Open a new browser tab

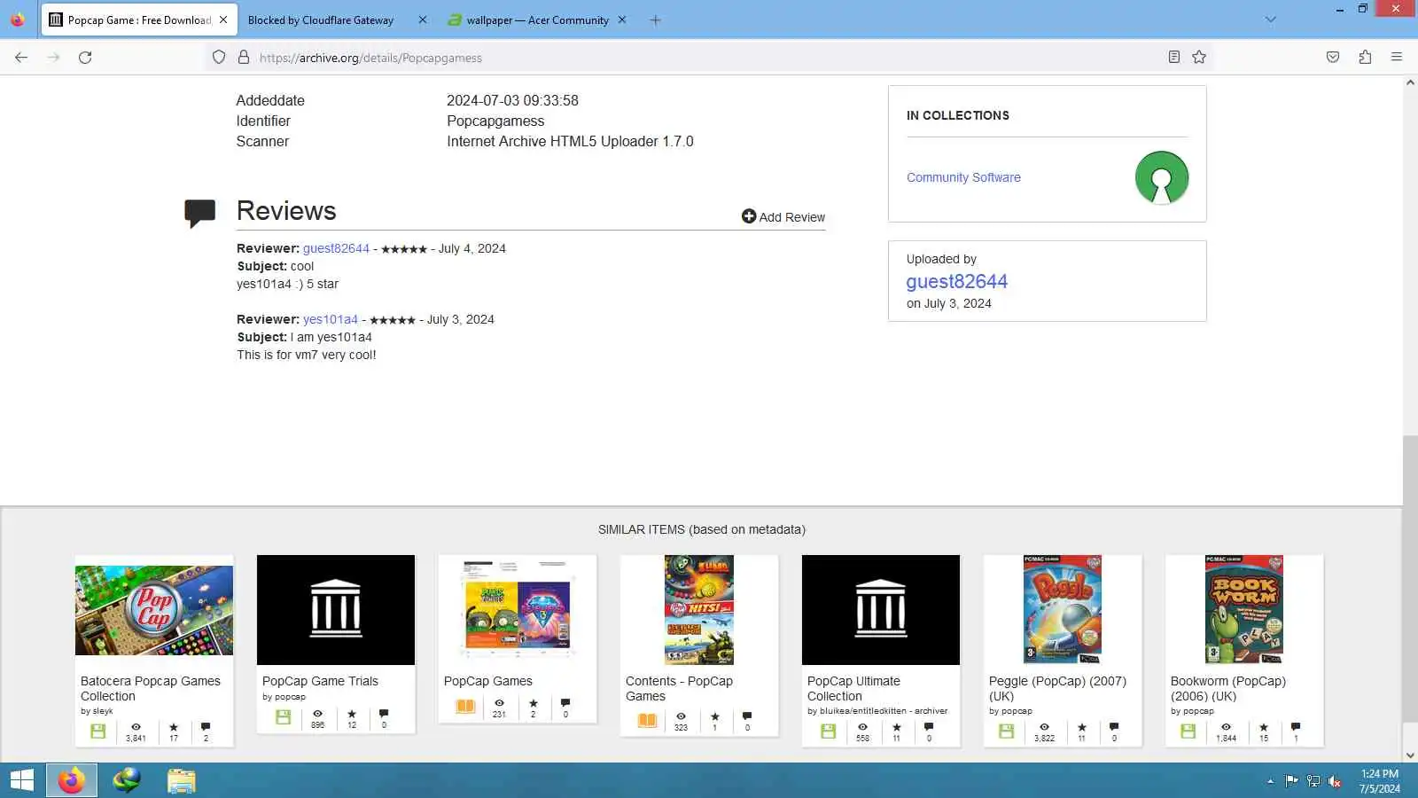[655, 20]
